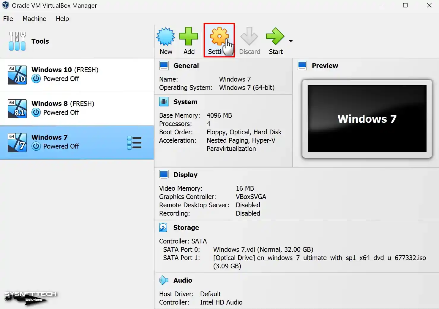Viewport: 439px width, 309px height.
Task: Minimize the VirtualBox Manager window
Action: tap(381, 5)
